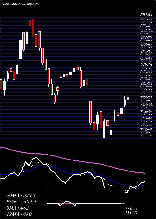
Task: Select the 'Price : 492.4' readout
Action: point(21,202)
